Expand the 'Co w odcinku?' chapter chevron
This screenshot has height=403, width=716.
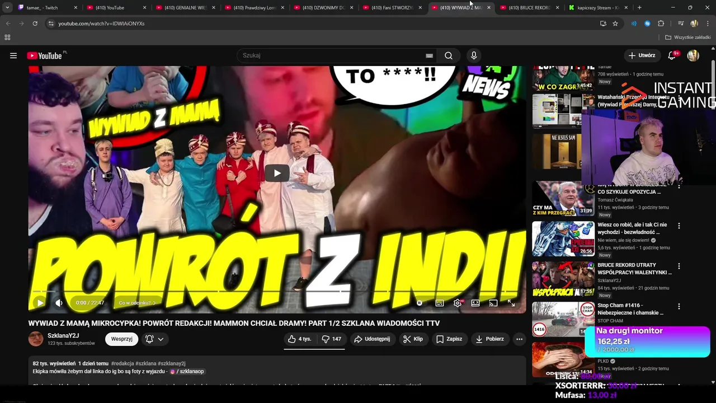(x=154, y=303)
